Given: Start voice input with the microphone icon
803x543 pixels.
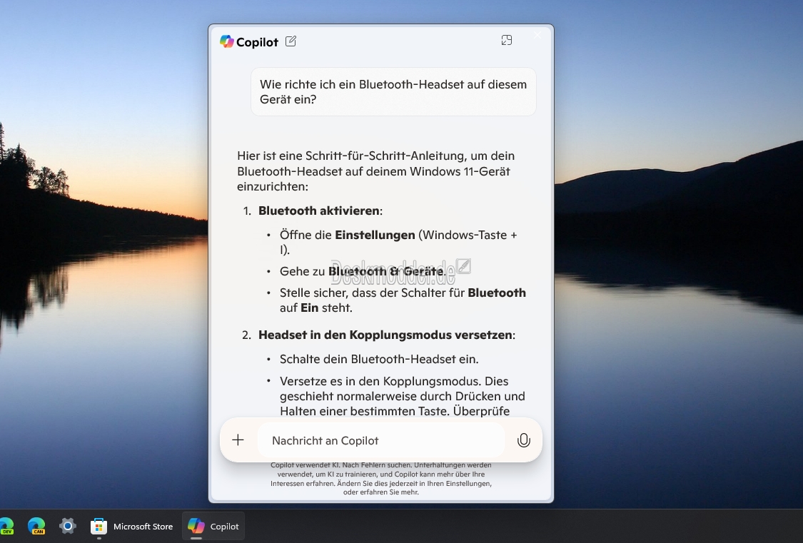Looking at the screenshot, I should [x=523, y=440].
